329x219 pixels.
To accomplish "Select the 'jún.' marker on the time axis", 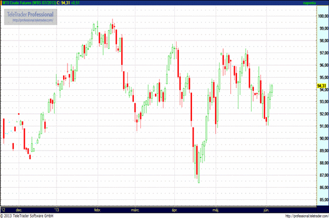I will (266, 210).
